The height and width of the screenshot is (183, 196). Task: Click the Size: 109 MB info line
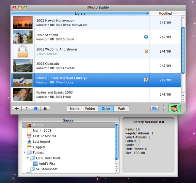tap(135, 153)
